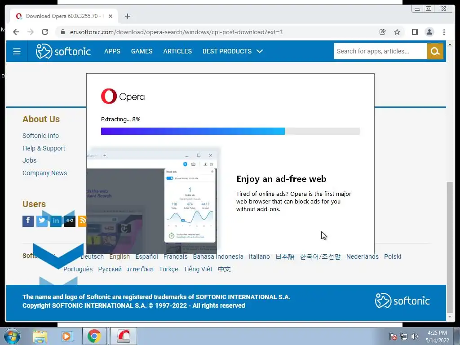
Task: Click the Action Center flag icon
Action: (x=393, y=336)
